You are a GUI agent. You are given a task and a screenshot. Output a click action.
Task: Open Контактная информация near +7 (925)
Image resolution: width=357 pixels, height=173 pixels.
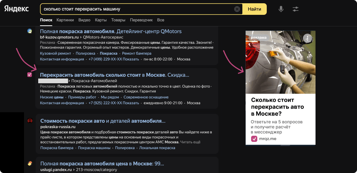(62, 103)
